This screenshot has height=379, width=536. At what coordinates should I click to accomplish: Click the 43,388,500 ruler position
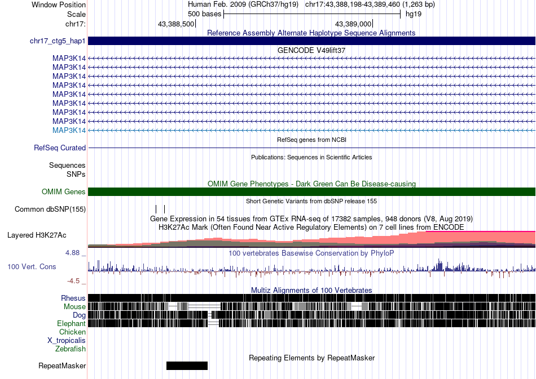pyautogui.click(x=175, y=24)
